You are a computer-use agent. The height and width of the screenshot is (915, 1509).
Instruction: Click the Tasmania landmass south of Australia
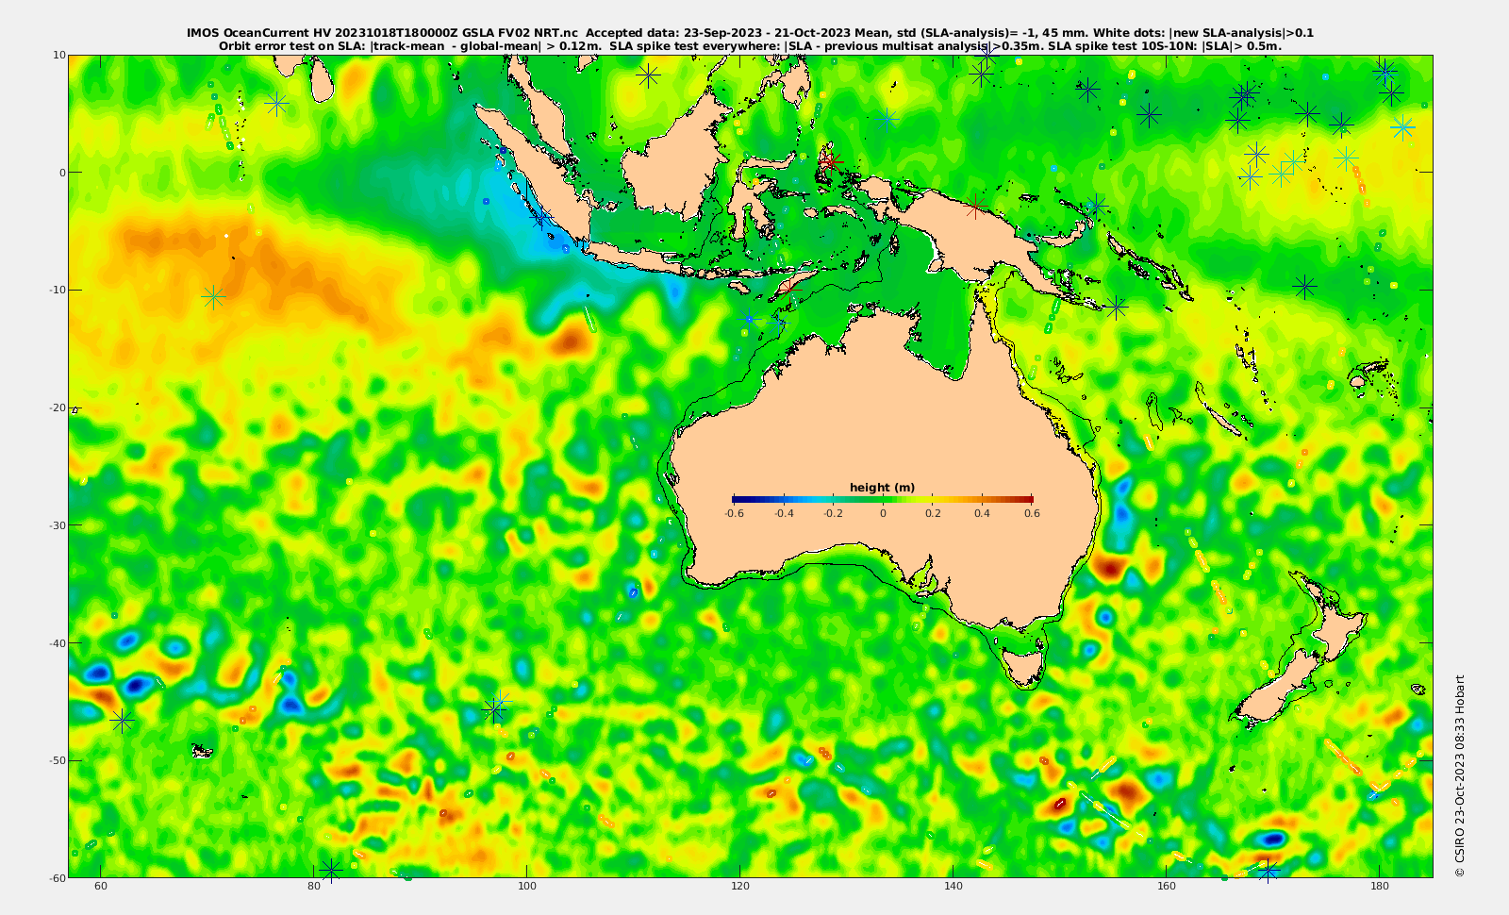(1024, 664)
